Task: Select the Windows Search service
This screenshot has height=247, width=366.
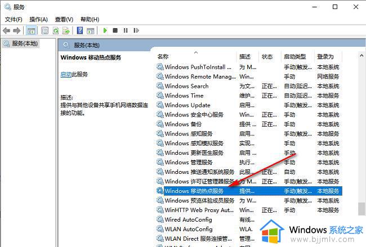Action: pos(249,86)
